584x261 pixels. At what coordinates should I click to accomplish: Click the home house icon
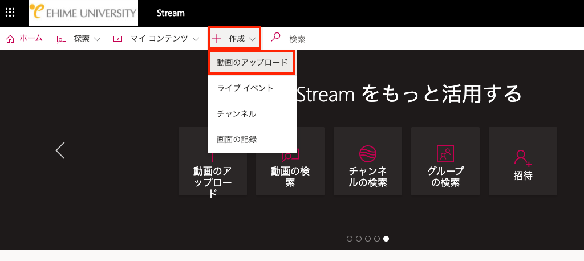[10, 39]
